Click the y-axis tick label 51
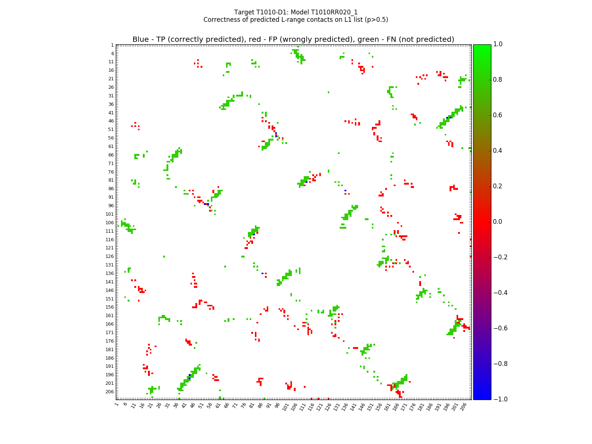 pyautogui.click(x=111, y=129)
